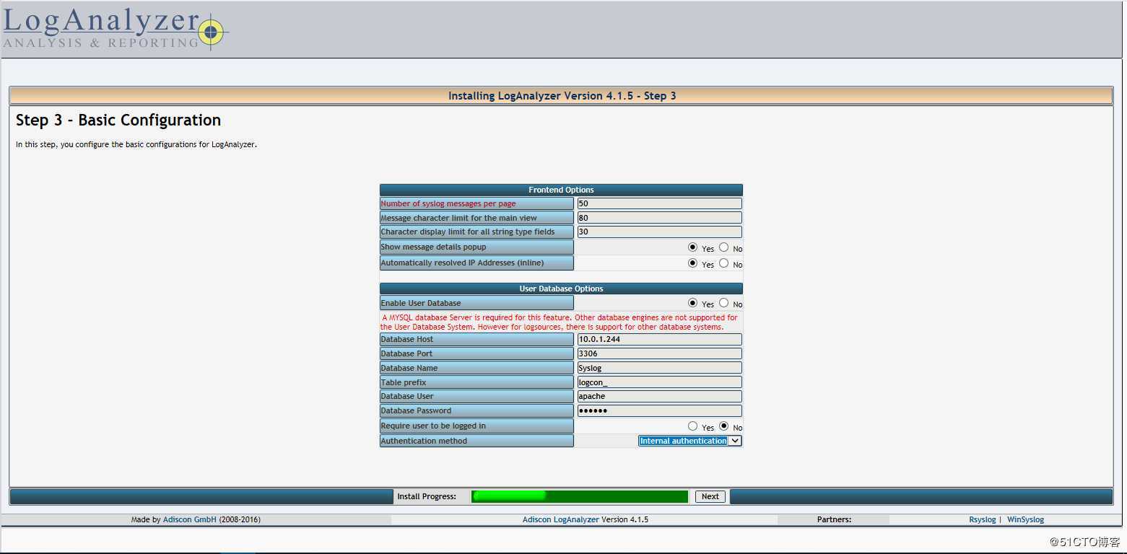Choose No for Automatically resolved IP Addresses
The height and width of the screenshot is (554, 1127).
tap(723, 263)
